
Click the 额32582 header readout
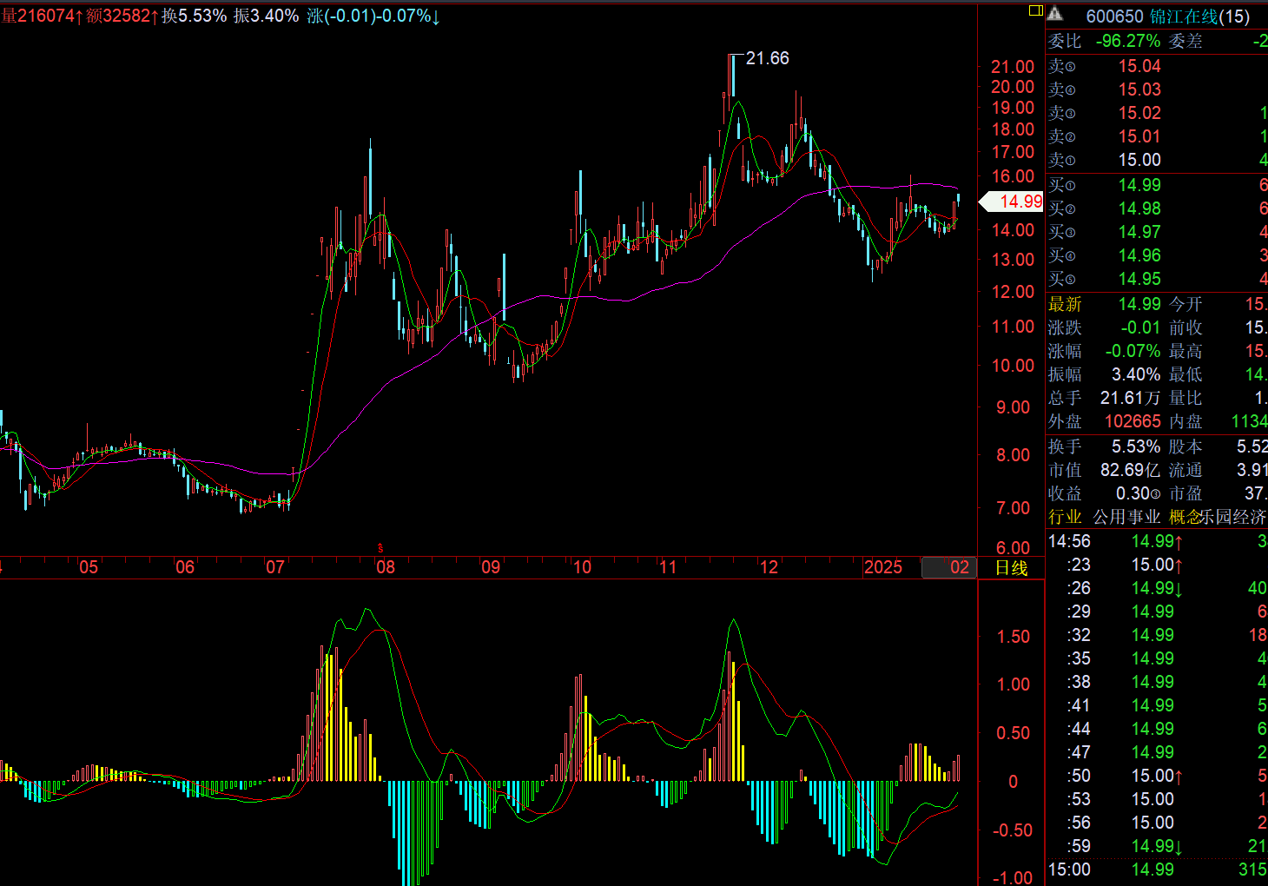[122, 16]
